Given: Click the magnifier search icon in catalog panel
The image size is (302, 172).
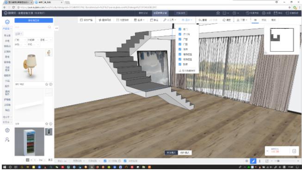Looking at the screenshot, I should pyautogui.click(x=49, y=27).
